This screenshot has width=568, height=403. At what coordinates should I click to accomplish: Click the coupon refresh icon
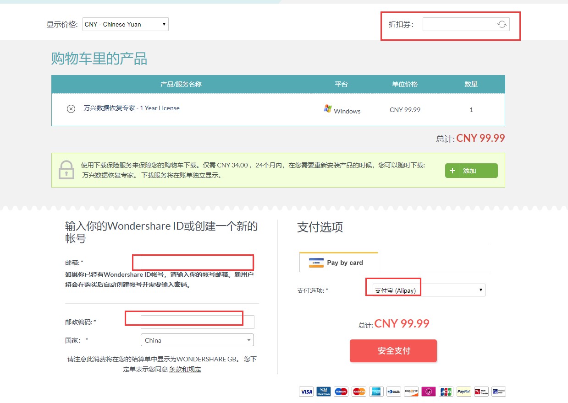[502, 25]
